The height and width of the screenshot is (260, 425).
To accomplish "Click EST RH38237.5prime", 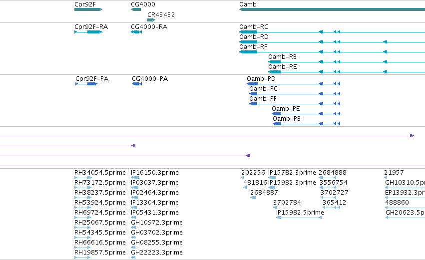I will pos(100,193).
